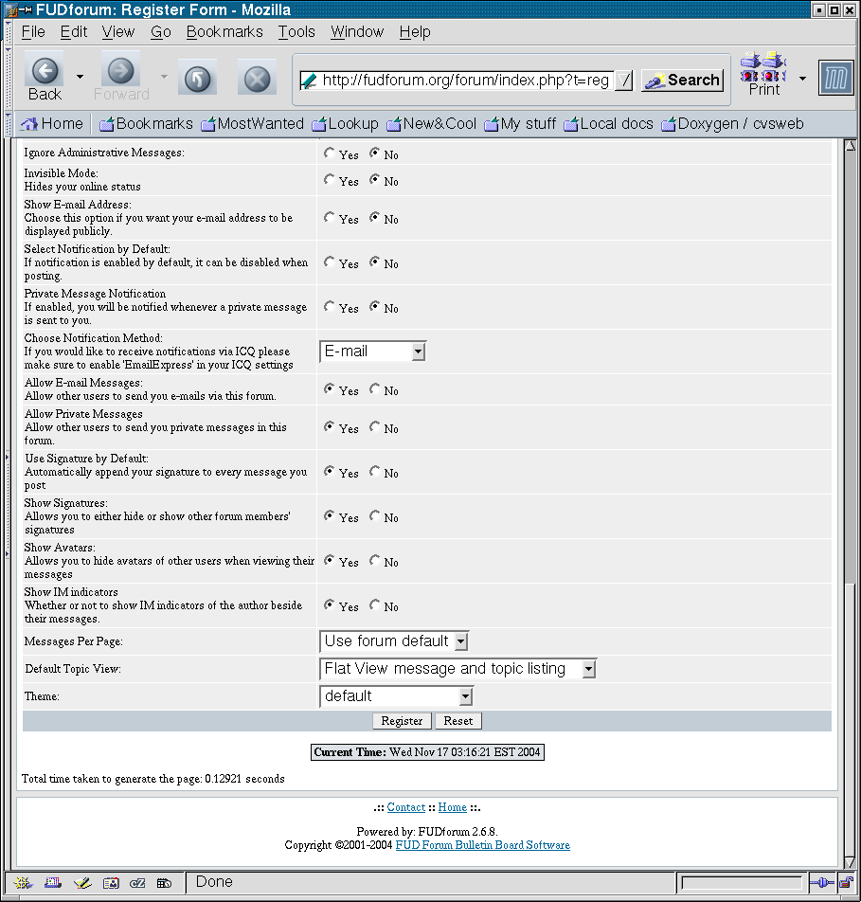Open the Window menu

[x=356, y=32]
